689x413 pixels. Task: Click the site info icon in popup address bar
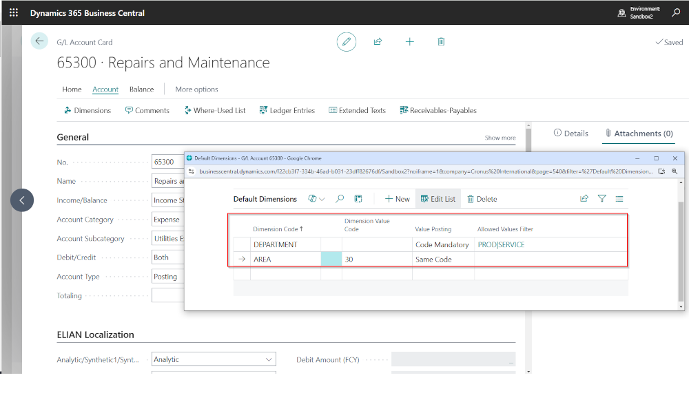click(x=191, y=171)
